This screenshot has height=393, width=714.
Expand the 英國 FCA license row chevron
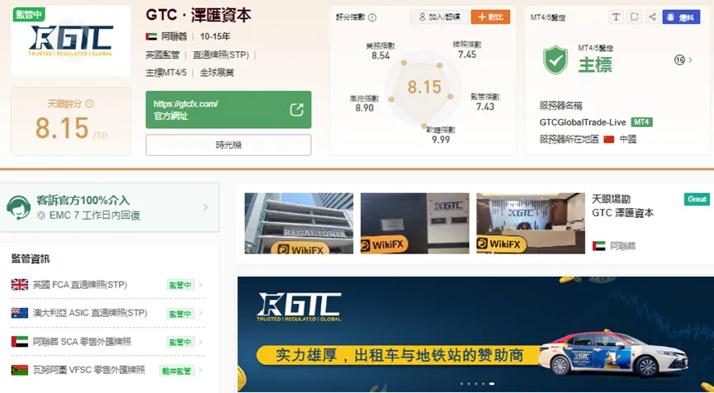coord(201,285)
